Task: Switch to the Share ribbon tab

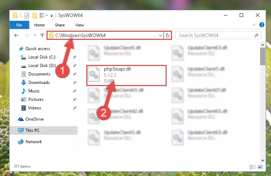Action: [x=60, y=25]
